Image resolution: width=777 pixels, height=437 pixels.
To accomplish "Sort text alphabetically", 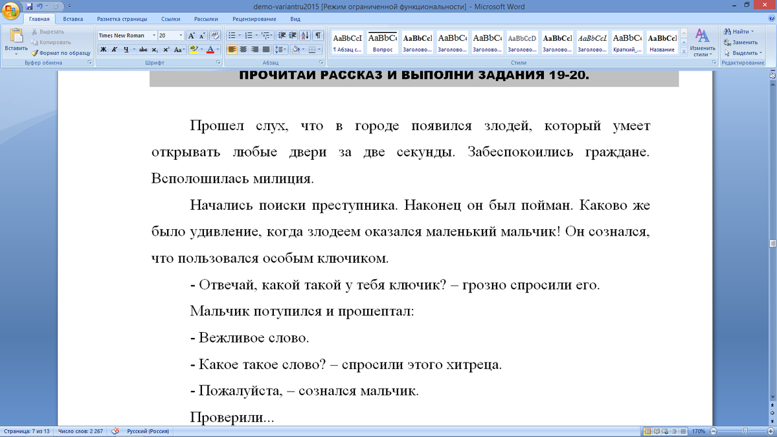I will (306, 36).
